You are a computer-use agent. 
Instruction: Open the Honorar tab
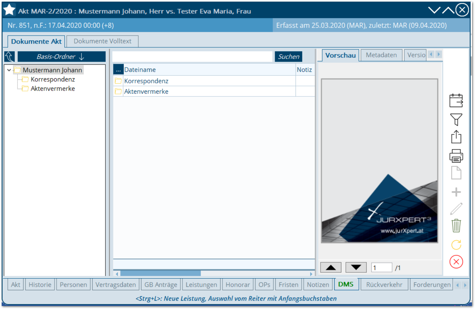(238, 284)
